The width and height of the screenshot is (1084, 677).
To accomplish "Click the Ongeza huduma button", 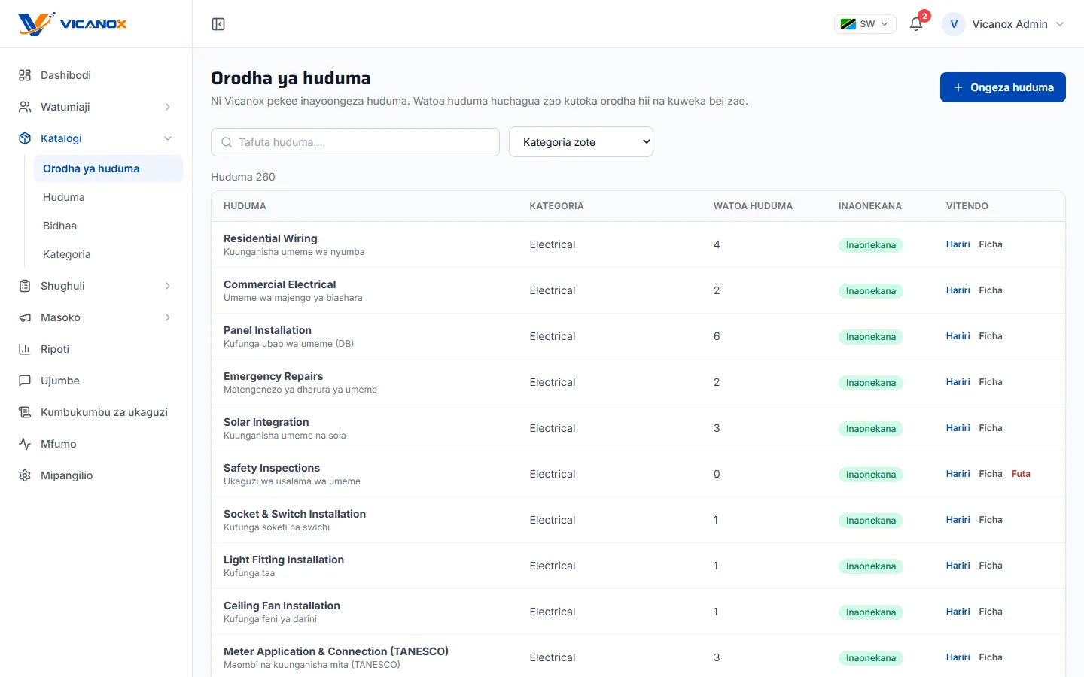I will pos(1003,87).
